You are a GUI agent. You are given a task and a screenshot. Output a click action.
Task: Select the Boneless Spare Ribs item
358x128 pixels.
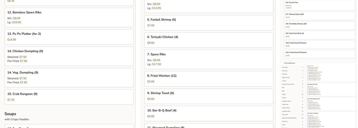(69, 17)
